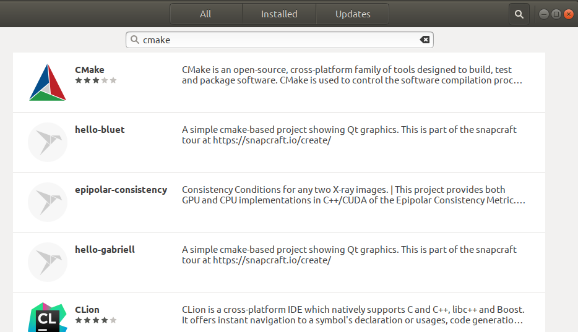This screenshot has width=578, height=332.
Task: Clear the cmake search text
Action: [x=425, y=40]
